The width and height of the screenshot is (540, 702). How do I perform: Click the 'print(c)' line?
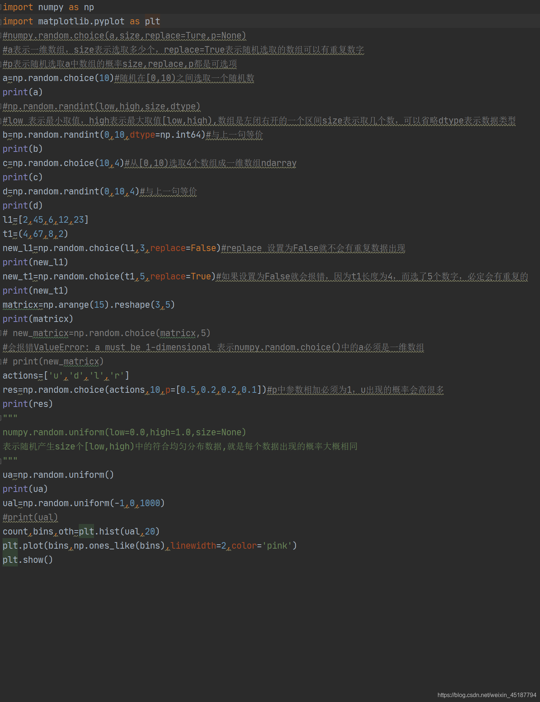point(23,177)
